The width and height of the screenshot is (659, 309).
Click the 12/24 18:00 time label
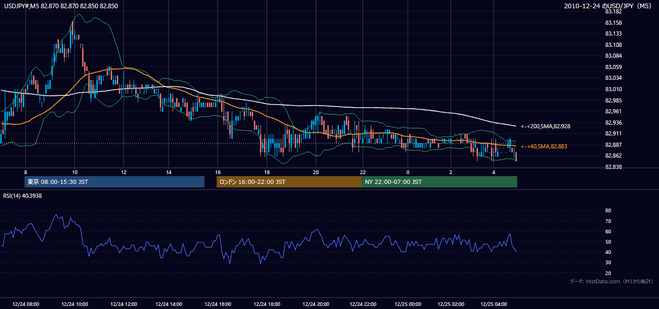pos(267,304)
